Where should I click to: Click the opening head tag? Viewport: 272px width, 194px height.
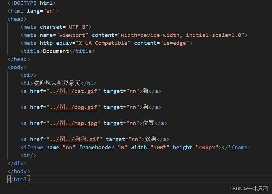[x=17, y=19]
